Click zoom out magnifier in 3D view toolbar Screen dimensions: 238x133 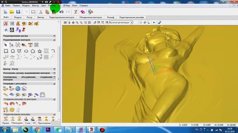pyautogui.click(x=81, y=23)
